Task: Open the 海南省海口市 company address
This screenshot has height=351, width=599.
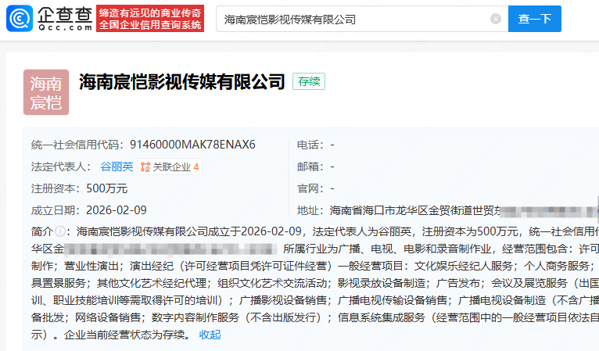Action: click(414, 210)
